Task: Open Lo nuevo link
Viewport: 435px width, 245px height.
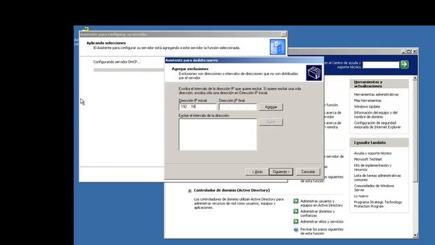Action: click(x=361, y=196)
